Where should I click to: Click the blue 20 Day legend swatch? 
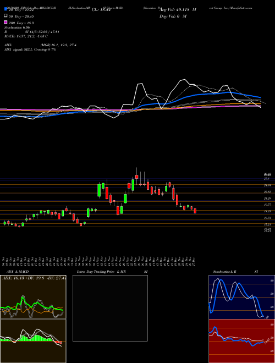coord(5,9)
